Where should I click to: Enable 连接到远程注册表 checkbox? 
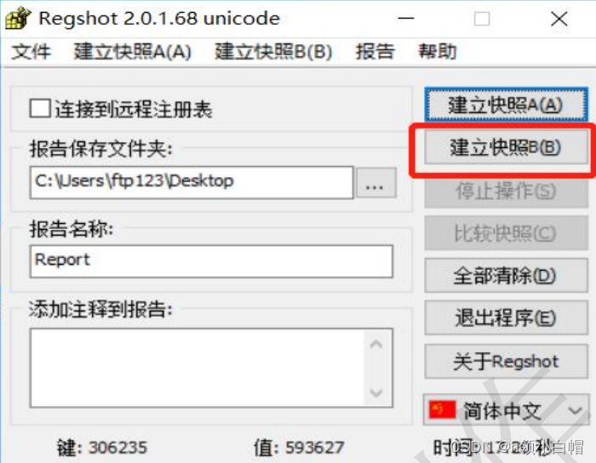point(40,109)
